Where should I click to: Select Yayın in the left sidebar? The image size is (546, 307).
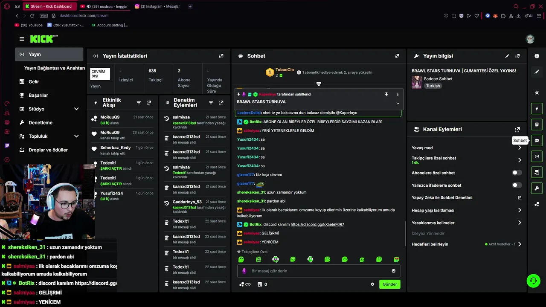(49, 55)
